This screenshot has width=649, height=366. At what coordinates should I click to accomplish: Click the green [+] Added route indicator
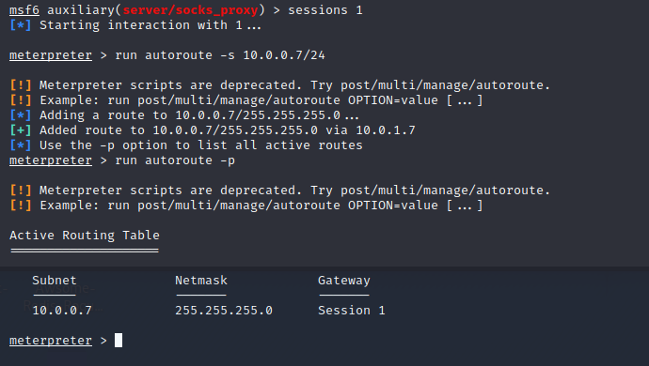(21, 130)
